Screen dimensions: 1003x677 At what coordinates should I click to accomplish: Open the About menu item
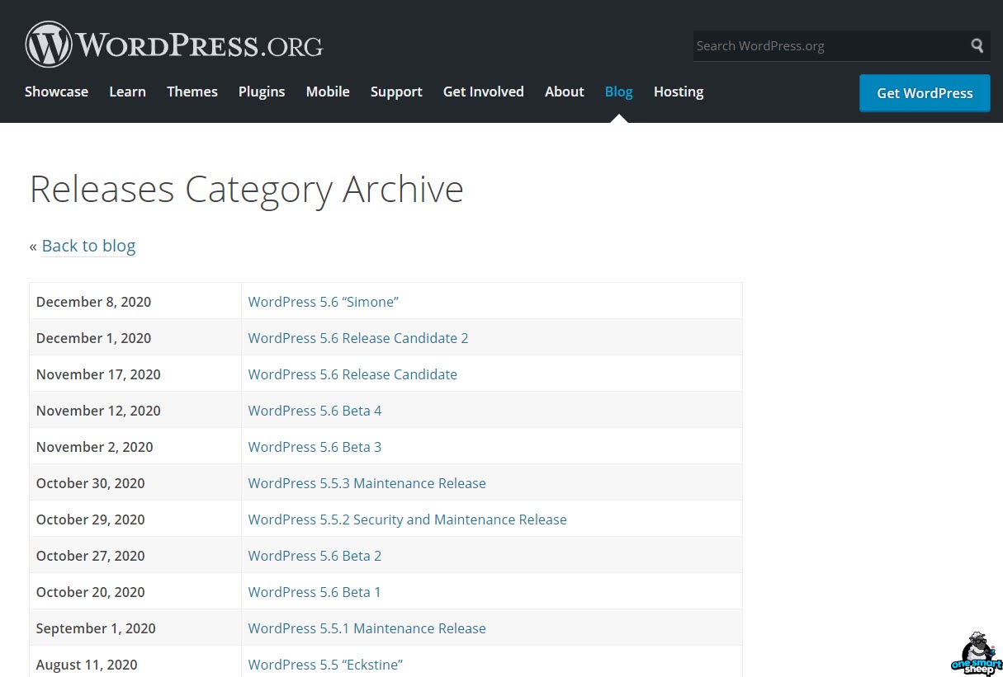pos(565,92)
